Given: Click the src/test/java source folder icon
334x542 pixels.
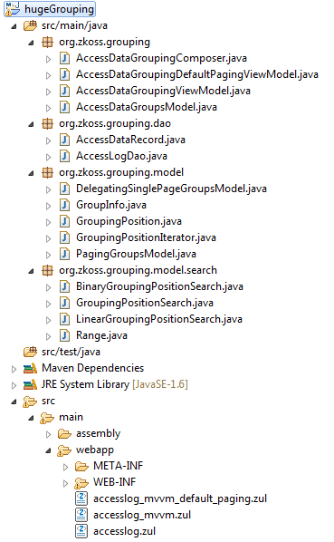Looking at the screenshot, I should tap(30, 352).
